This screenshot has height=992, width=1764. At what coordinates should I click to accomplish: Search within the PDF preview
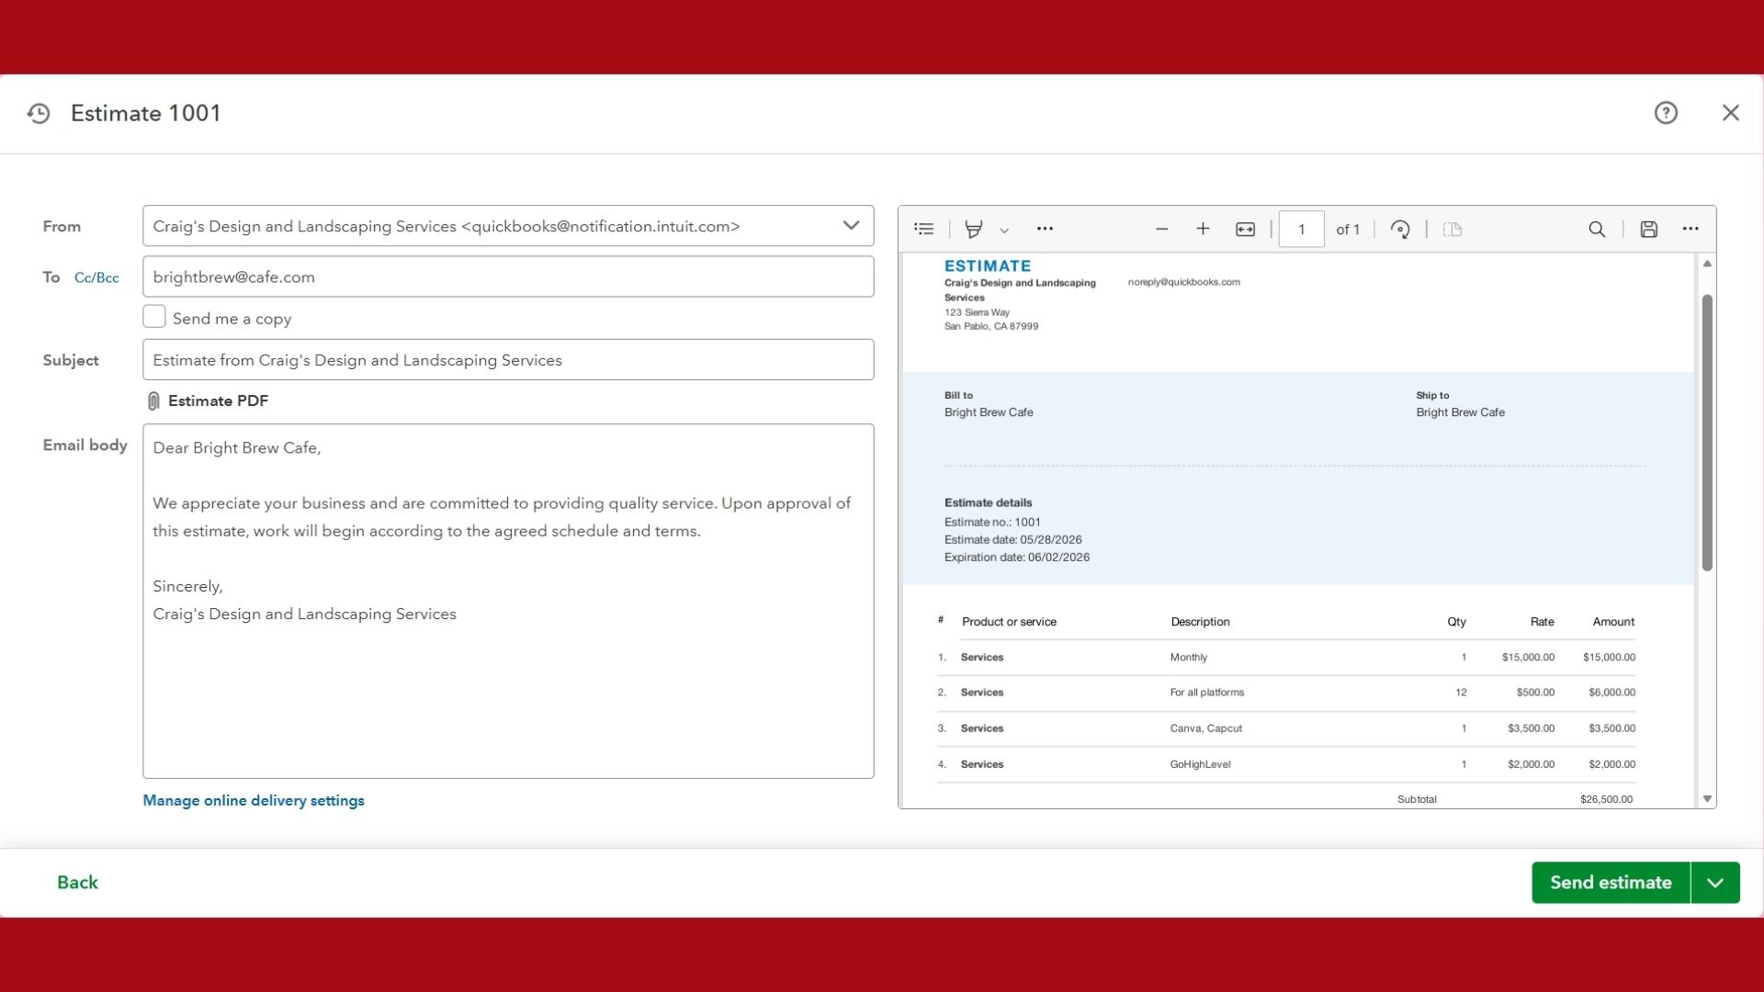(x=1597, y=229)
